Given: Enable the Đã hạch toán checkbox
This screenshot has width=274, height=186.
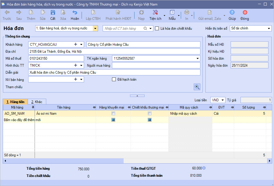Looking at the screenshot, I should 114,79.
